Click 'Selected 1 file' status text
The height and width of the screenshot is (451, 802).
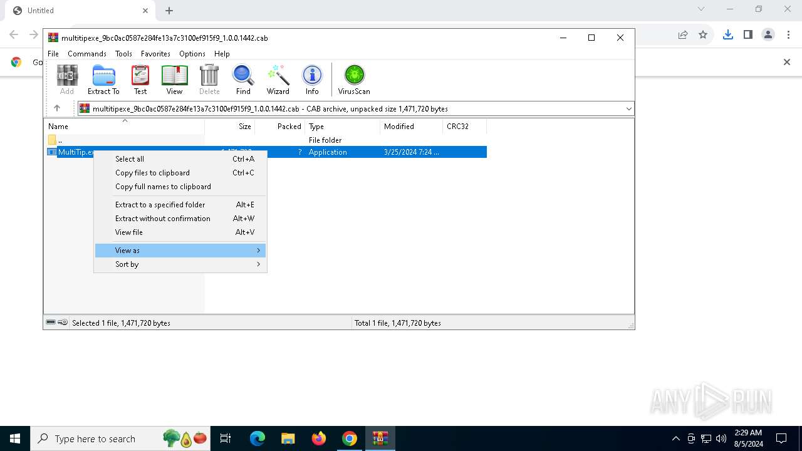[x=121, y=323]
